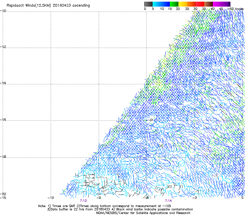Click the -12 longitude axis label
Screen dimensions: 245x215
tap(51, 198)
